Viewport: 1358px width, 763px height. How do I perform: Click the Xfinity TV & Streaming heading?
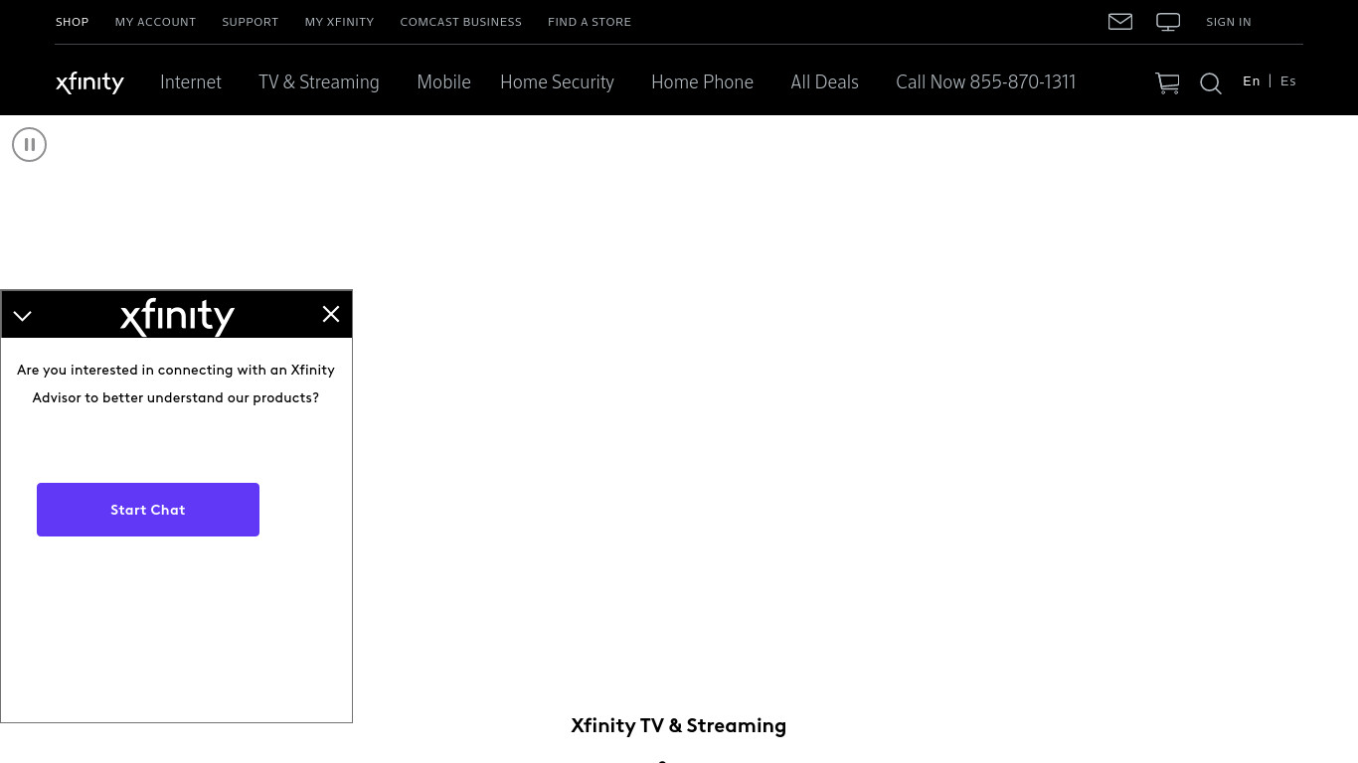(x=678, y=725)
